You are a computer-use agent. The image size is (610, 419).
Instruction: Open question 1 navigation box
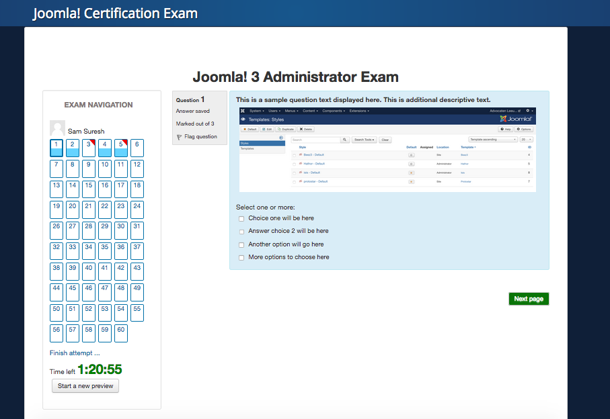click(56, 148)
